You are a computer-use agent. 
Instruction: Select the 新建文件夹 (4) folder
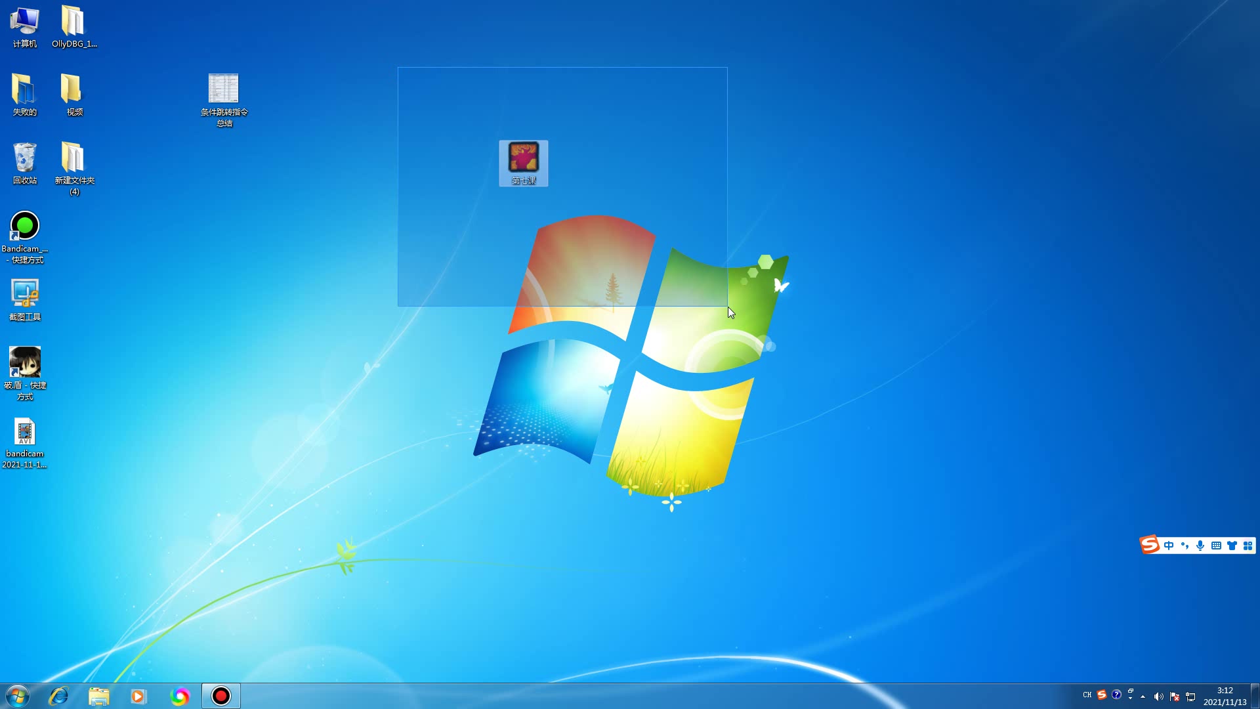[74, 169]
